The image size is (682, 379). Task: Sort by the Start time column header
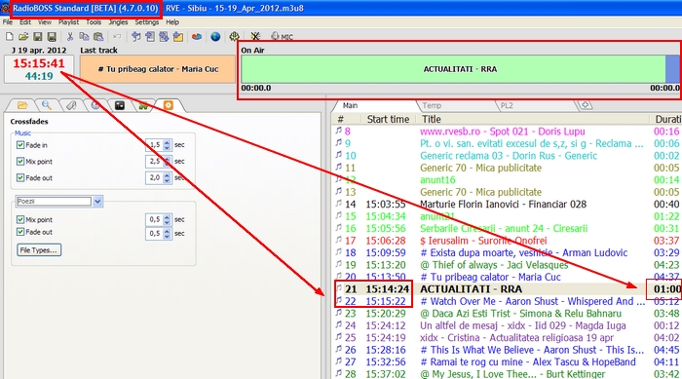coord(388,119)
